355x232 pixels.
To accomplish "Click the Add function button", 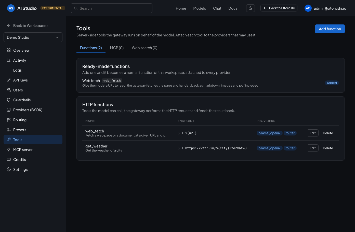I will (330, 29).
